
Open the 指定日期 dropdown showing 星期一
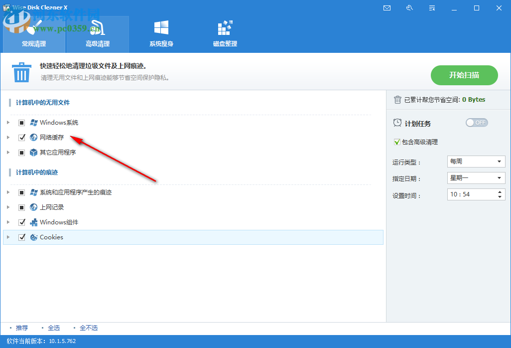click(476, 178)
